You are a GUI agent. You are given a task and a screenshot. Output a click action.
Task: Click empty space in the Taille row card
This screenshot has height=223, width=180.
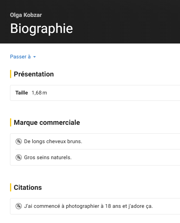115,93
